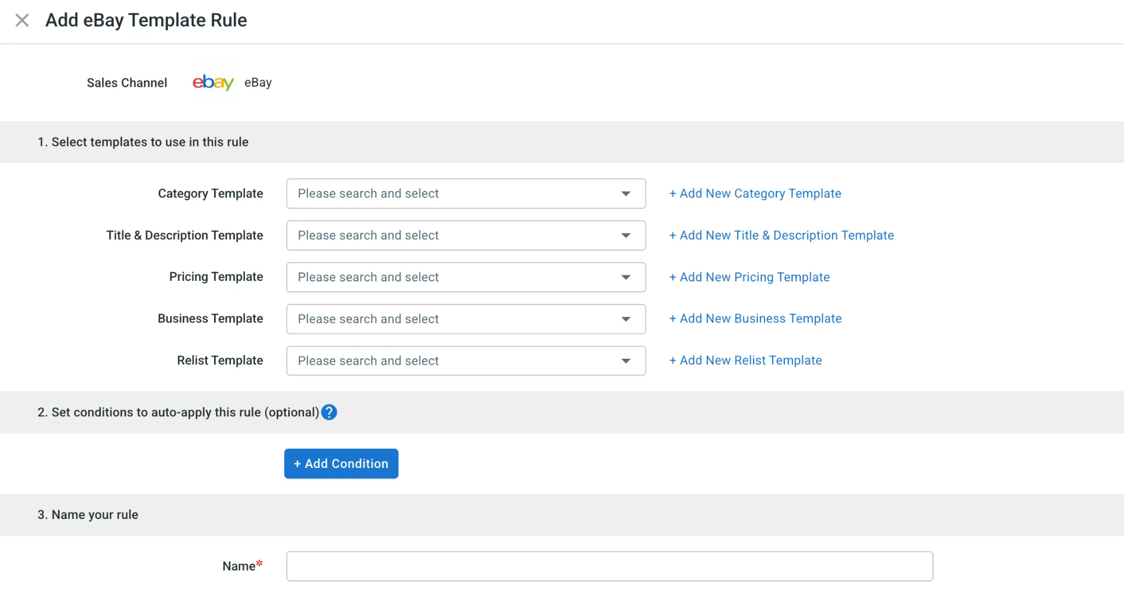Screen dimensions: 1124x610
Task: Open the Title & Description Template dropdown
Action: (x=466, y=235)
